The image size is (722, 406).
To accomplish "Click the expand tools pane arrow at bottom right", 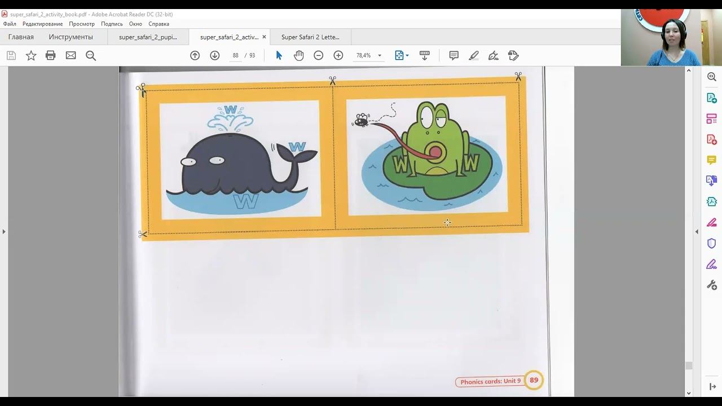I will 712,386.
